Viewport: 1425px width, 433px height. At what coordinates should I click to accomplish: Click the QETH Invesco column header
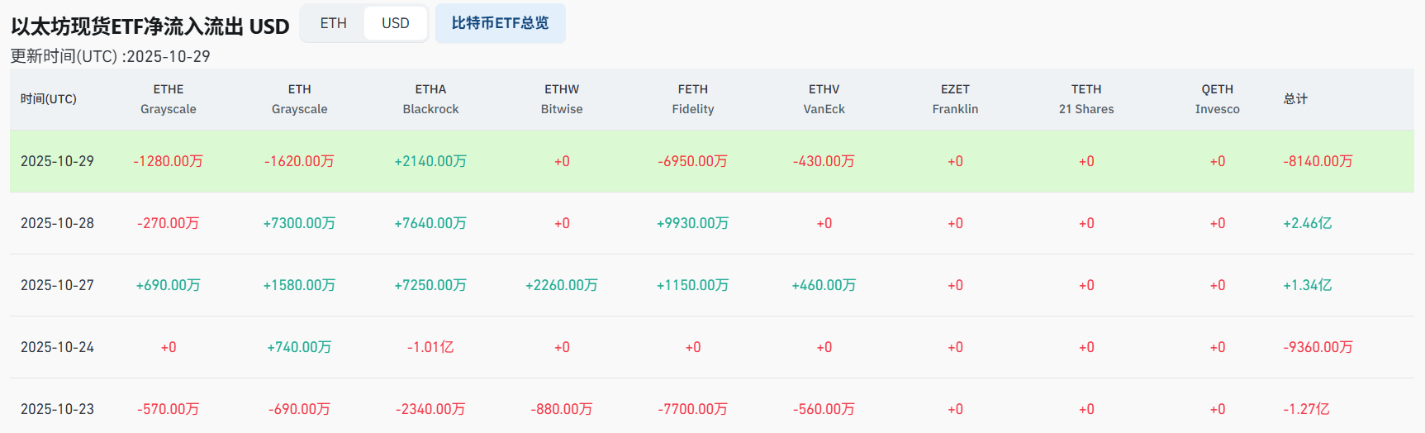1217,99
